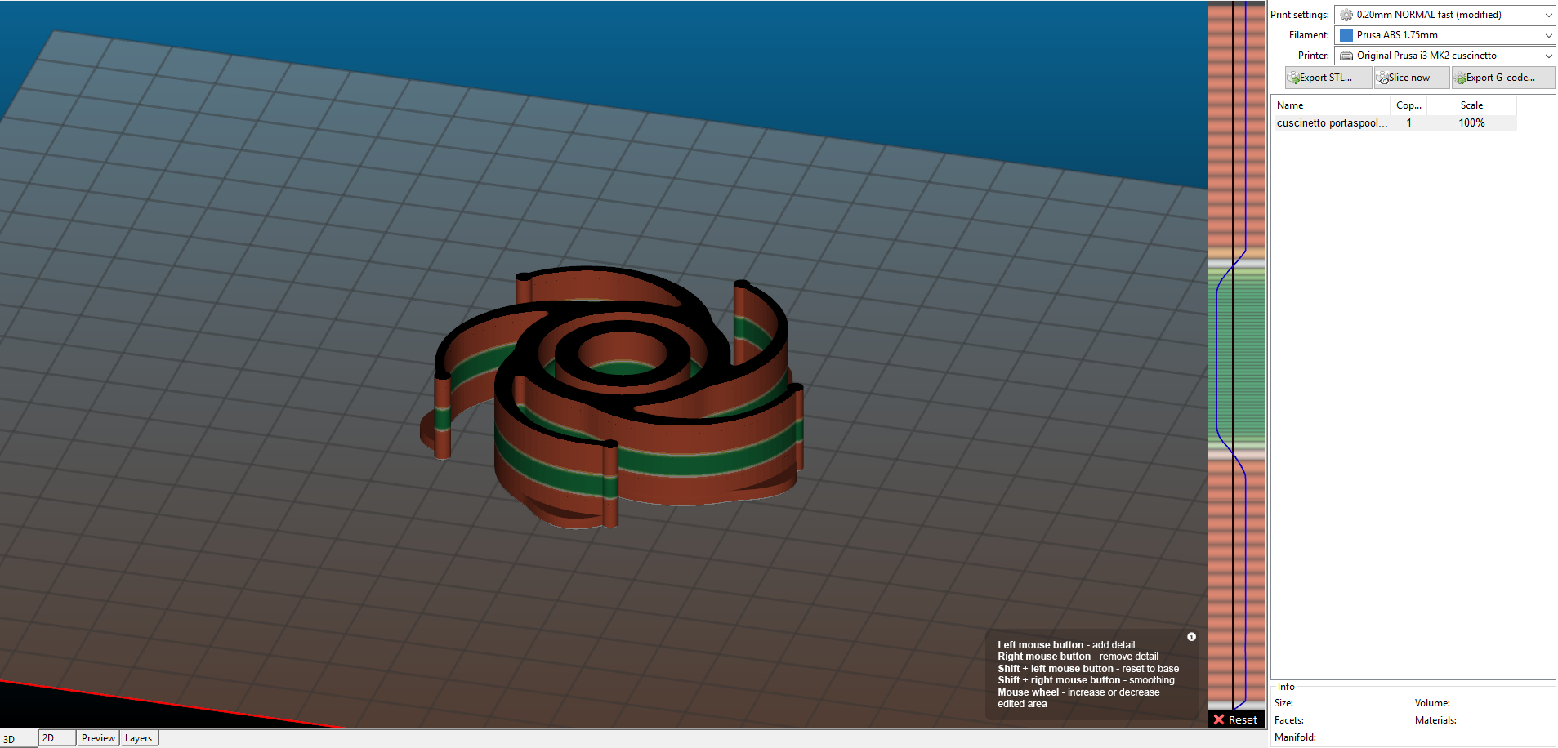Click the red X Reset icon
The height and width of the screenshot is (748, 1558).
(x=1219, y=719)
